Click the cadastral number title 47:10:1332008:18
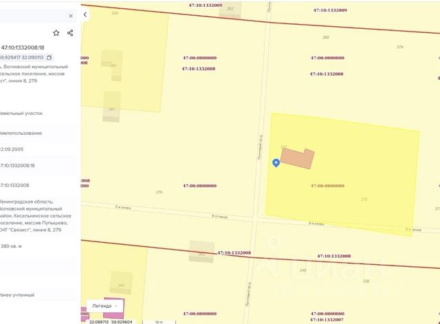The height and width of the screenshot is (324, 440). 23,47
